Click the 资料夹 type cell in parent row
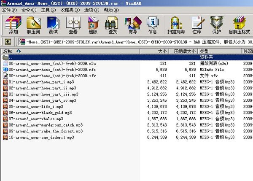This screenshot has width=253, height=181. coord(206,57)
